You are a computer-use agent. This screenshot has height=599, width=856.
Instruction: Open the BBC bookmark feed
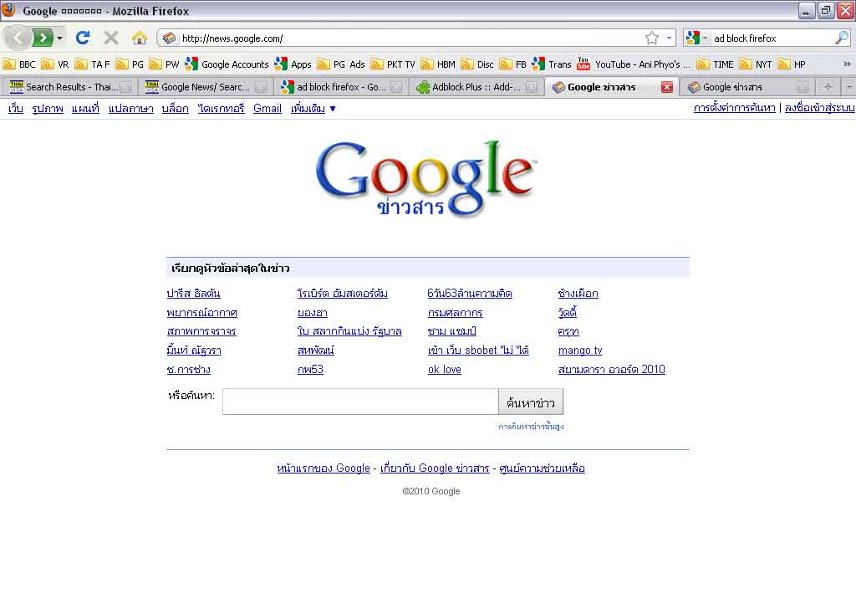(19, 64)
